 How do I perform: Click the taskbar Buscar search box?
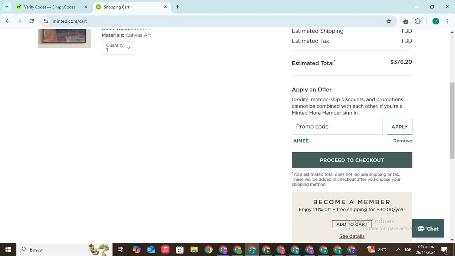(64, 249)
